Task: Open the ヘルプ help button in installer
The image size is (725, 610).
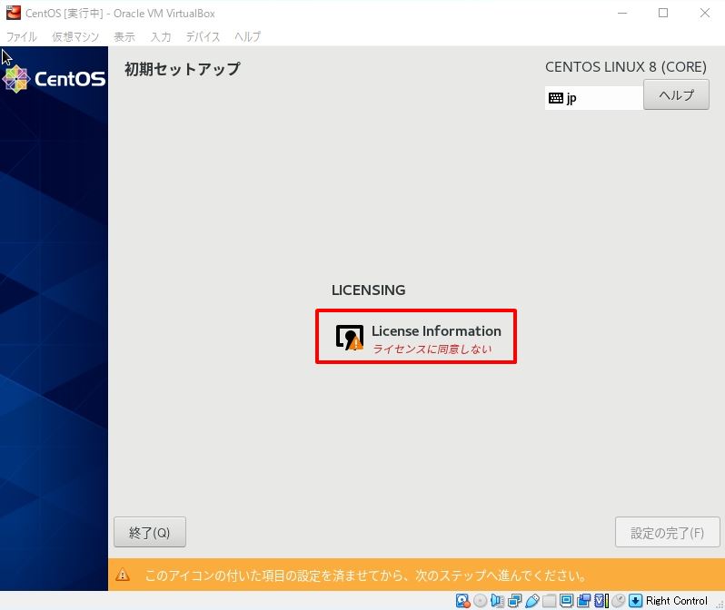Action: pos(676,94)
